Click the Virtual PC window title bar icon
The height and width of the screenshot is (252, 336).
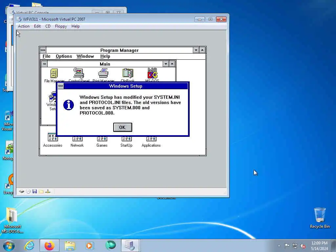tap(19, 19)
